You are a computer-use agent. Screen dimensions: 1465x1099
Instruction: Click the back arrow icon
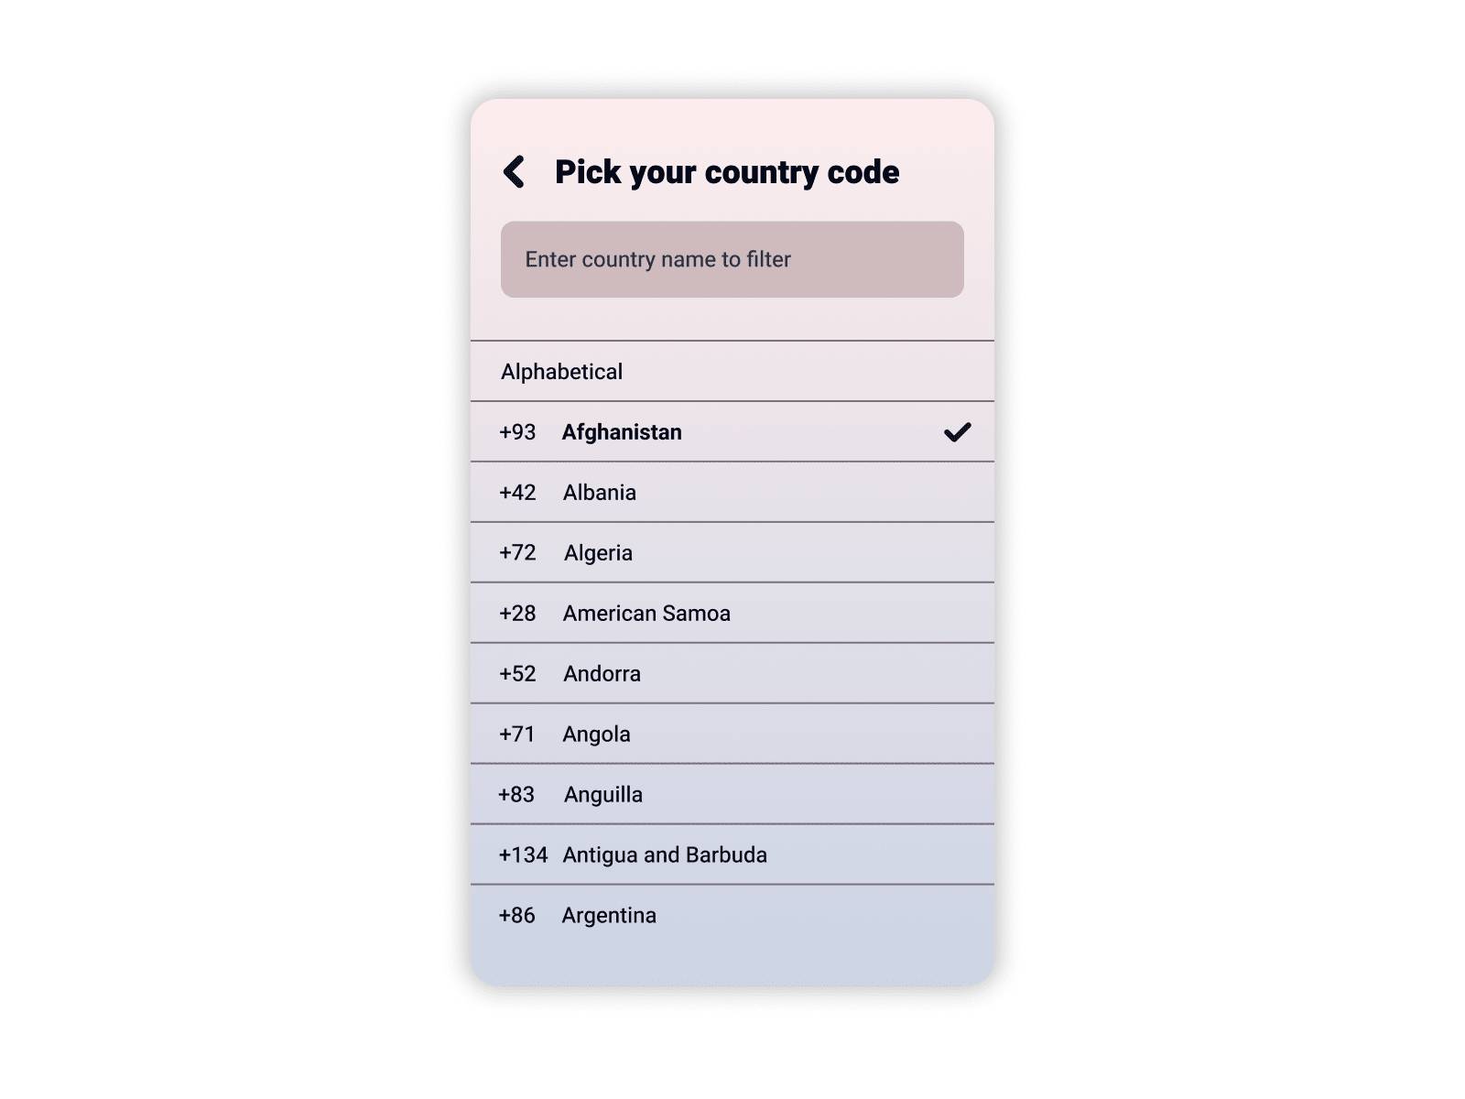[514, 171]
